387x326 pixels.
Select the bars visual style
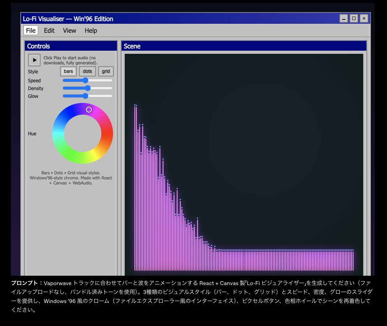click(x=68, y=71)
